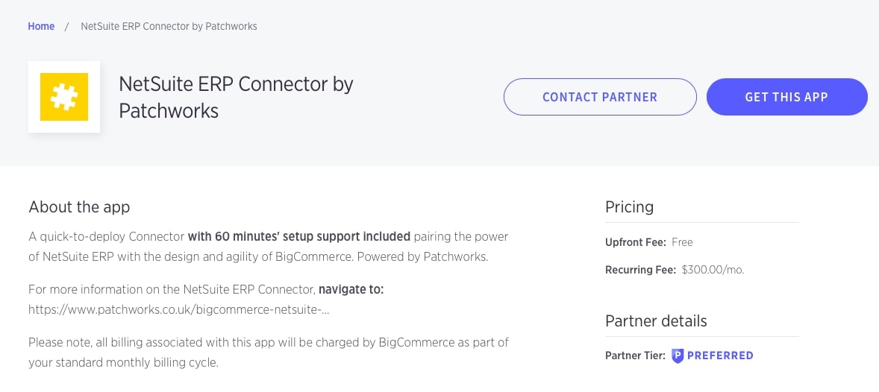Click the Upfront Fee label
Screen dimensions: 879x392
tap(635, 242)
